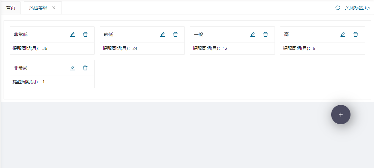
Task: Delete the 非常低 risk level card
Action: click(85, 34)
